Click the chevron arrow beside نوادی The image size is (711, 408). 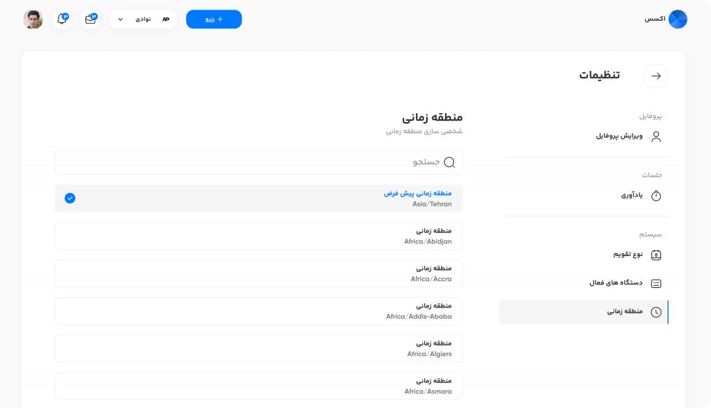click(x=120, y=19)
